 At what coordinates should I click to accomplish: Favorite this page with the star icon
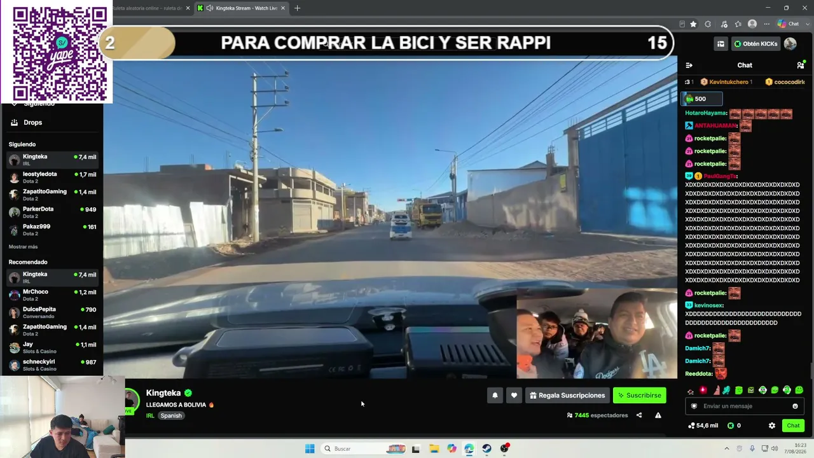coord(693,24)
